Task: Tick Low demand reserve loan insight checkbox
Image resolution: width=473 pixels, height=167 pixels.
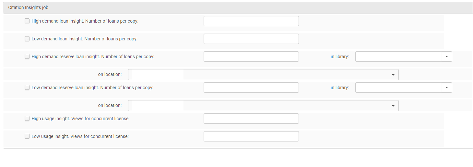Action: [27, 88]
